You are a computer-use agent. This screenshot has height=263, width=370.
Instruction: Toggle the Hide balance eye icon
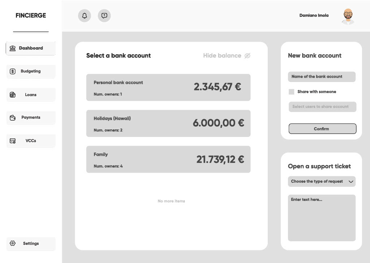point(247,56)
